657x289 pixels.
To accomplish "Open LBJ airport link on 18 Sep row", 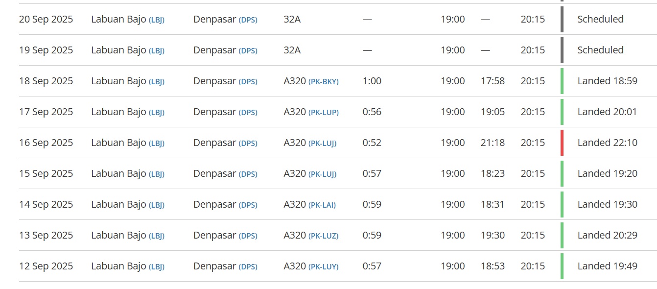I will point(157,82).
